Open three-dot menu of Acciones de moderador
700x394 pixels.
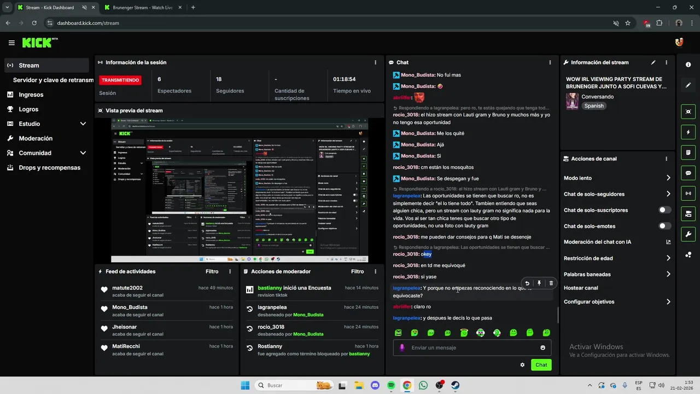click(x=375, y=271)
